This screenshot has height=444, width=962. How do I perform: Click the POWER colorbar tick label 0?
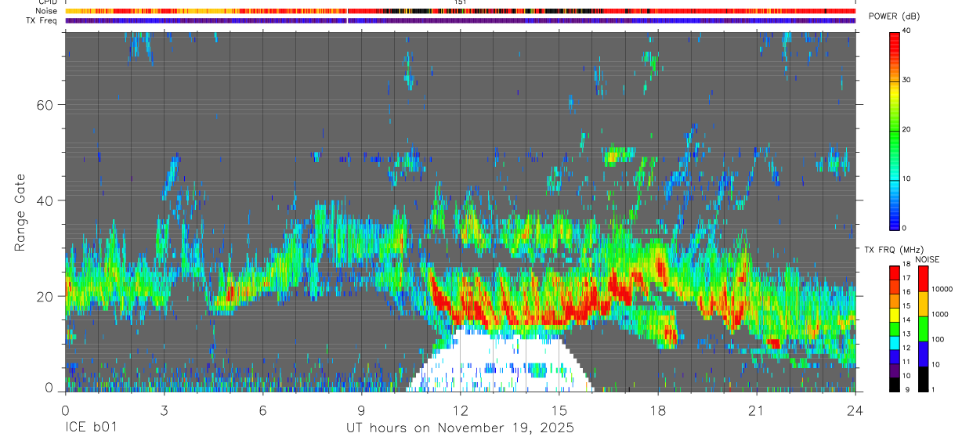point(905,228)
